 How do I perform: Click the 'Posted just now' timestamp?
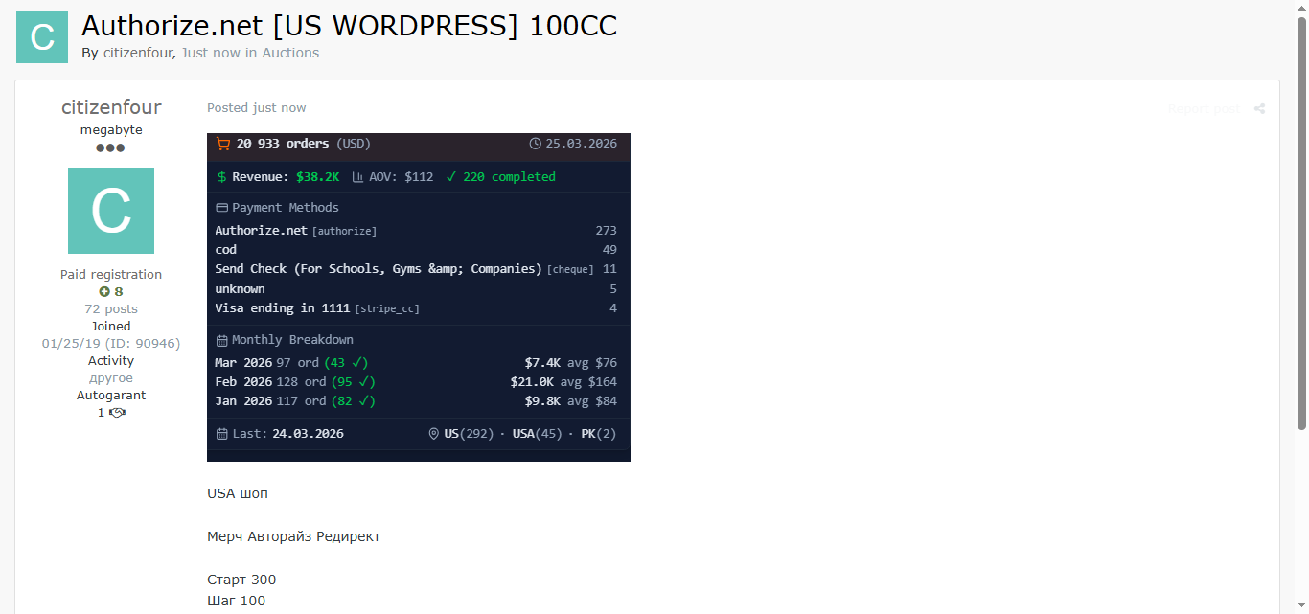click(x=257, y=108)
